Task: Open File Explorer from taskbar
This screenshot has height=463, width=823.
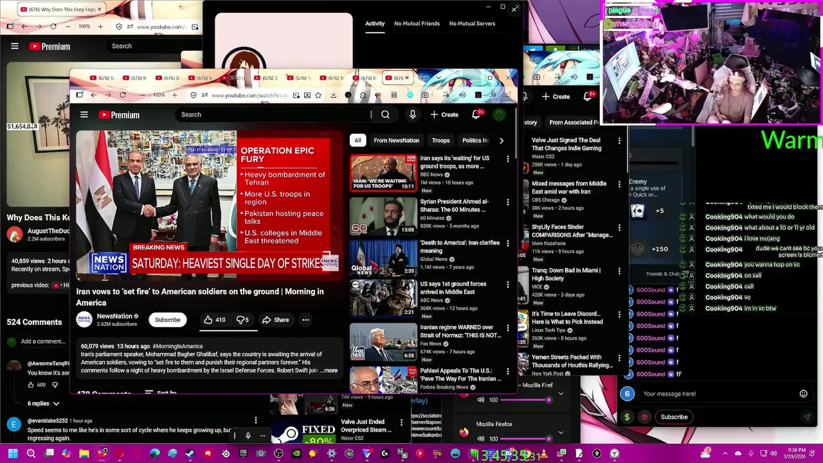Action: pos(84,454)
